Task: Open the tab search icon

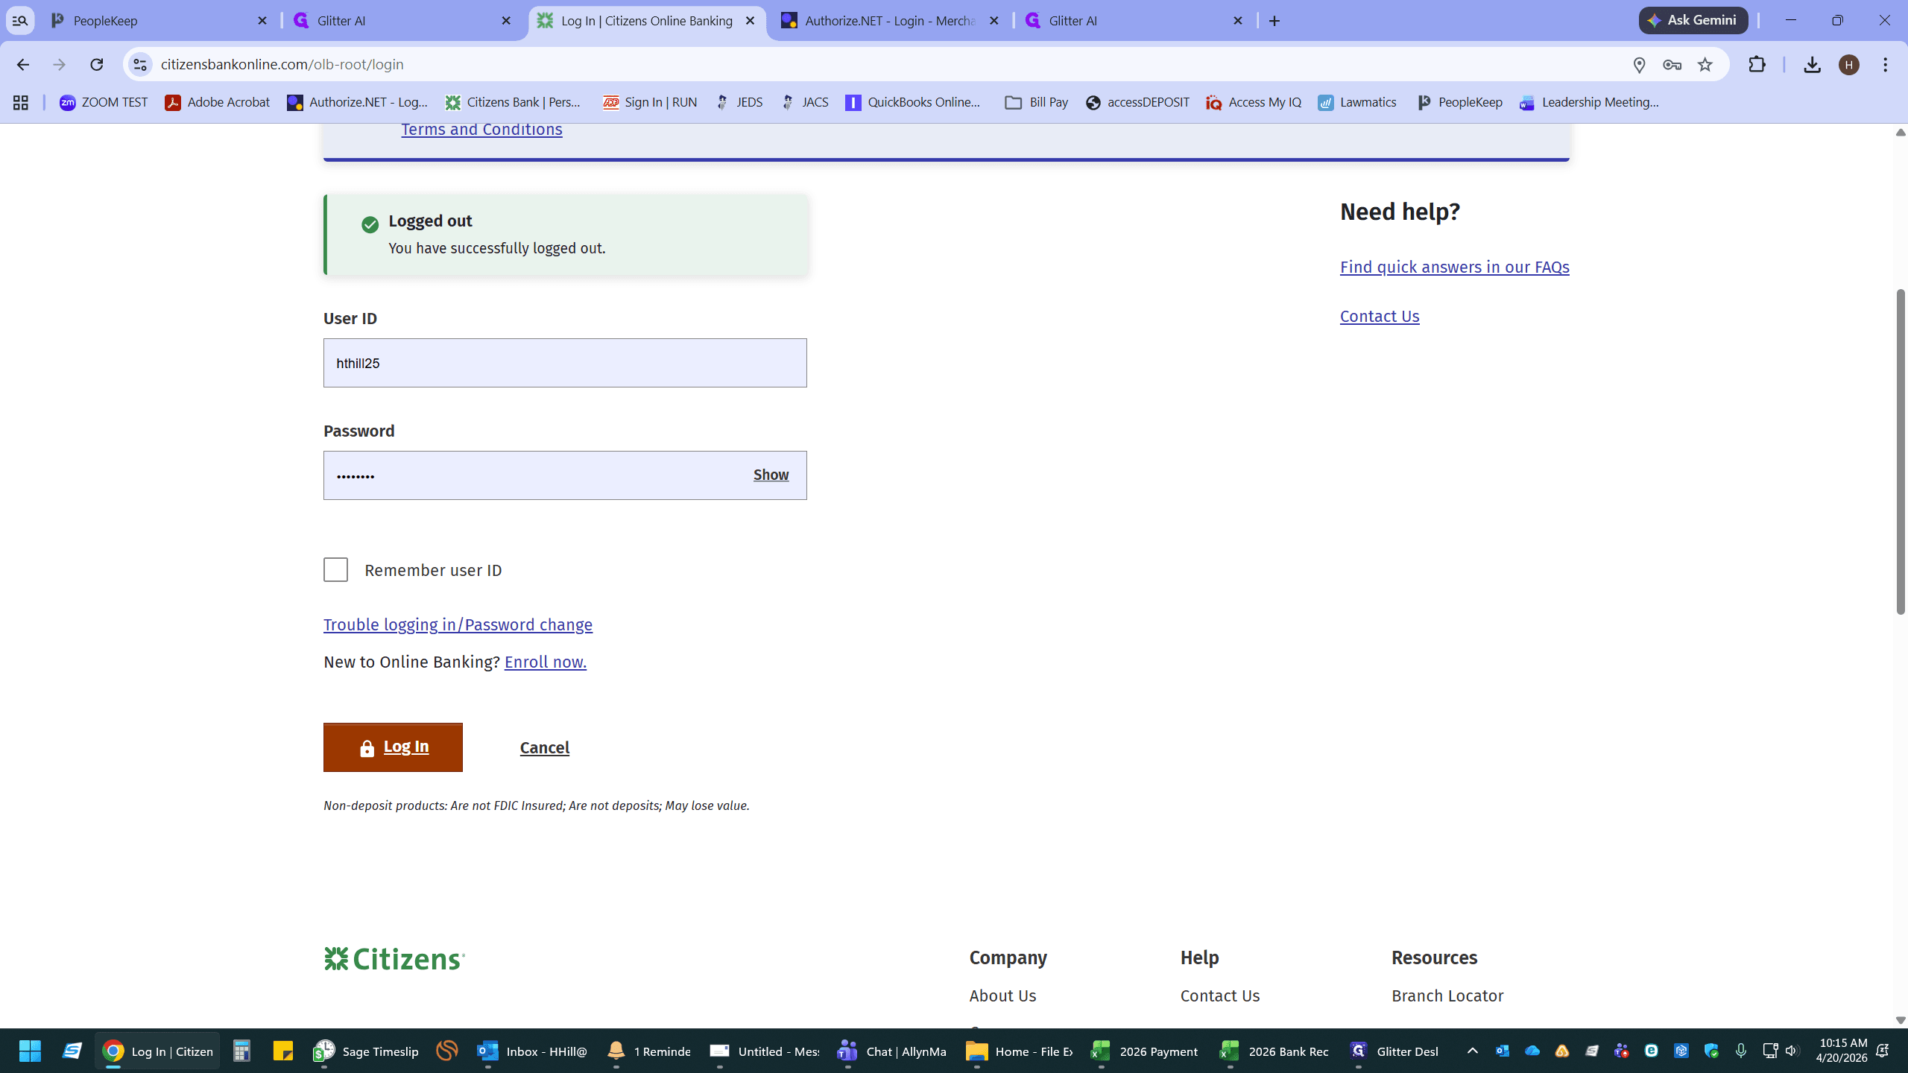Action: pos(20,21)
